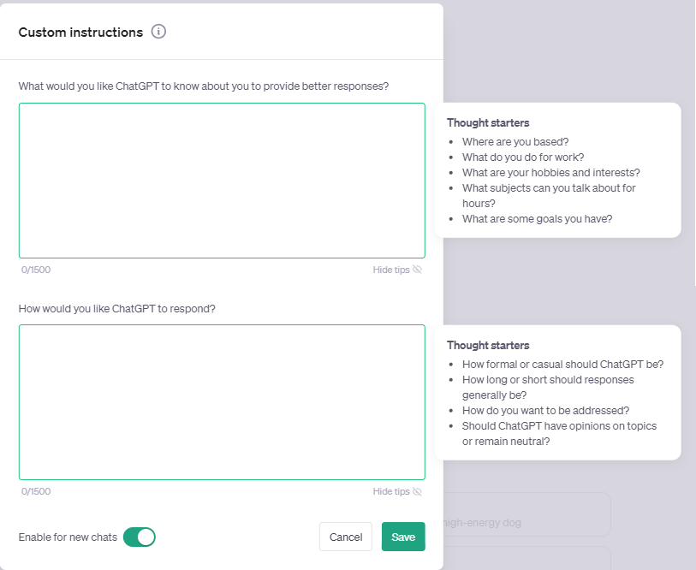
Task: Click the crossed-eye icon under the second text box
Action: point(418,491)
